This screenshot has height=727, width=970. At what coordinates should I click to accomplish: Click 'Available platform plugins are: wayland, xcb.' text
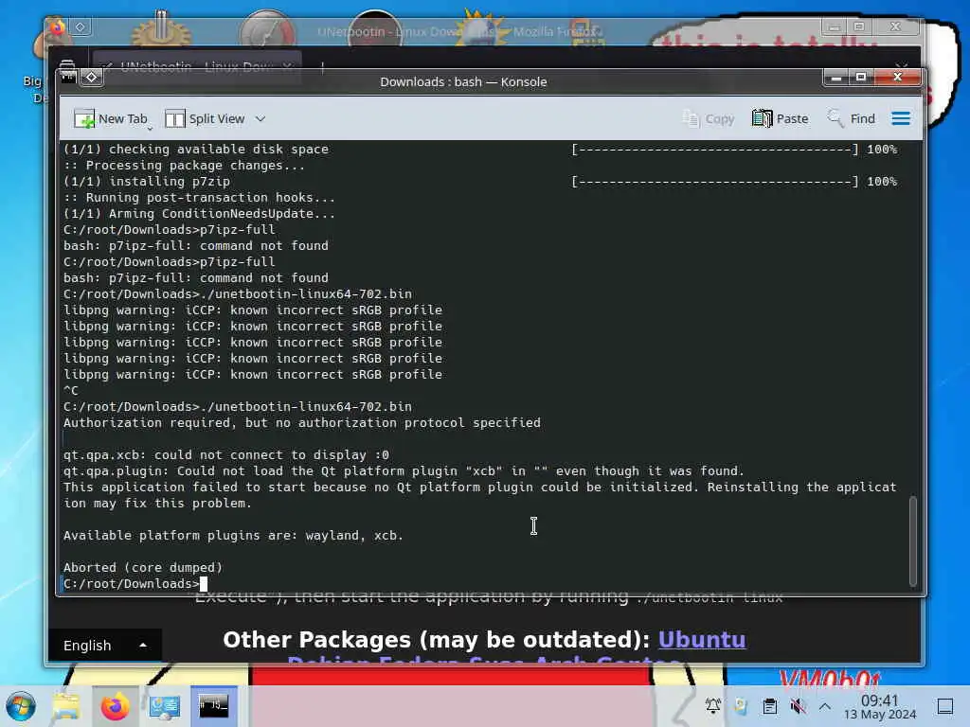click(233, 536)
